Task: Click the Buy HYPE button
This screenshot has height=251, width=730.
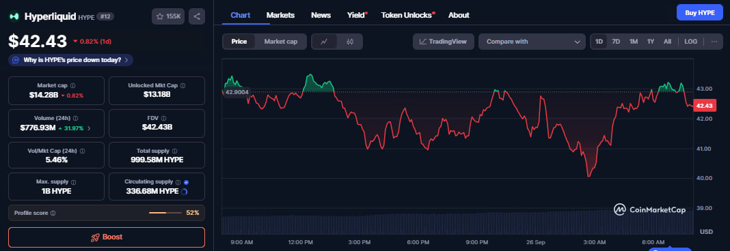Action: [x=699, y=12]
